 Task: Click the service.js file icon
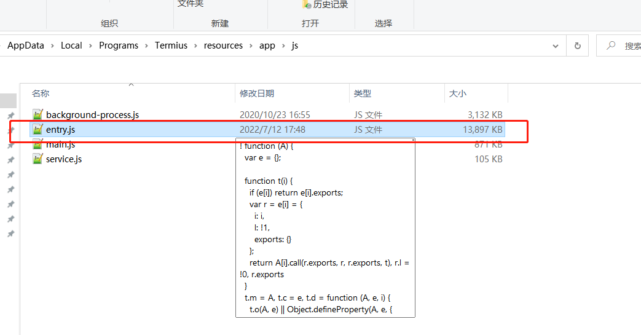pos(37,159)
